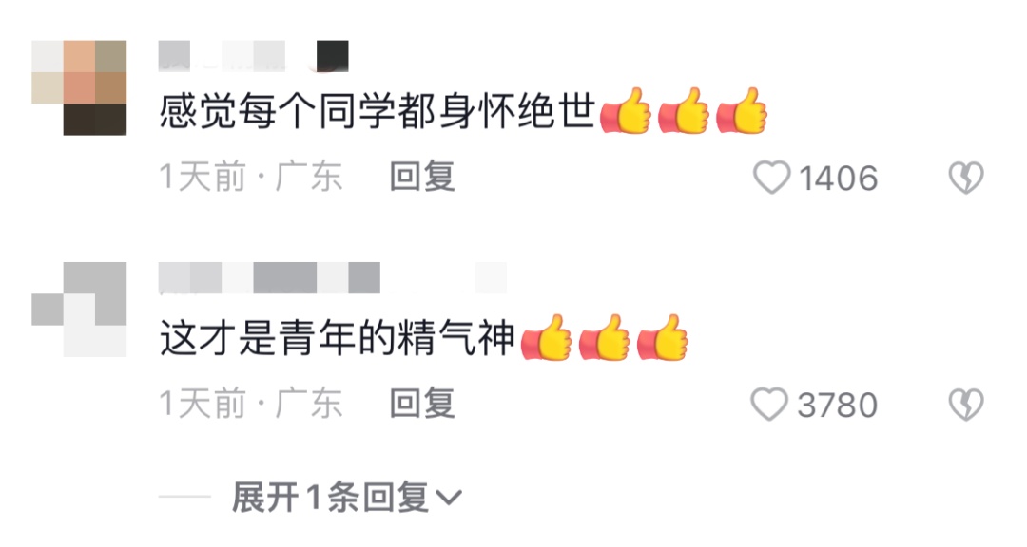Image resolution: width=1027 pixels, height=547 pixels.
Task: Select the comment text 这才是青年的精气神
Action: [338, 338]
